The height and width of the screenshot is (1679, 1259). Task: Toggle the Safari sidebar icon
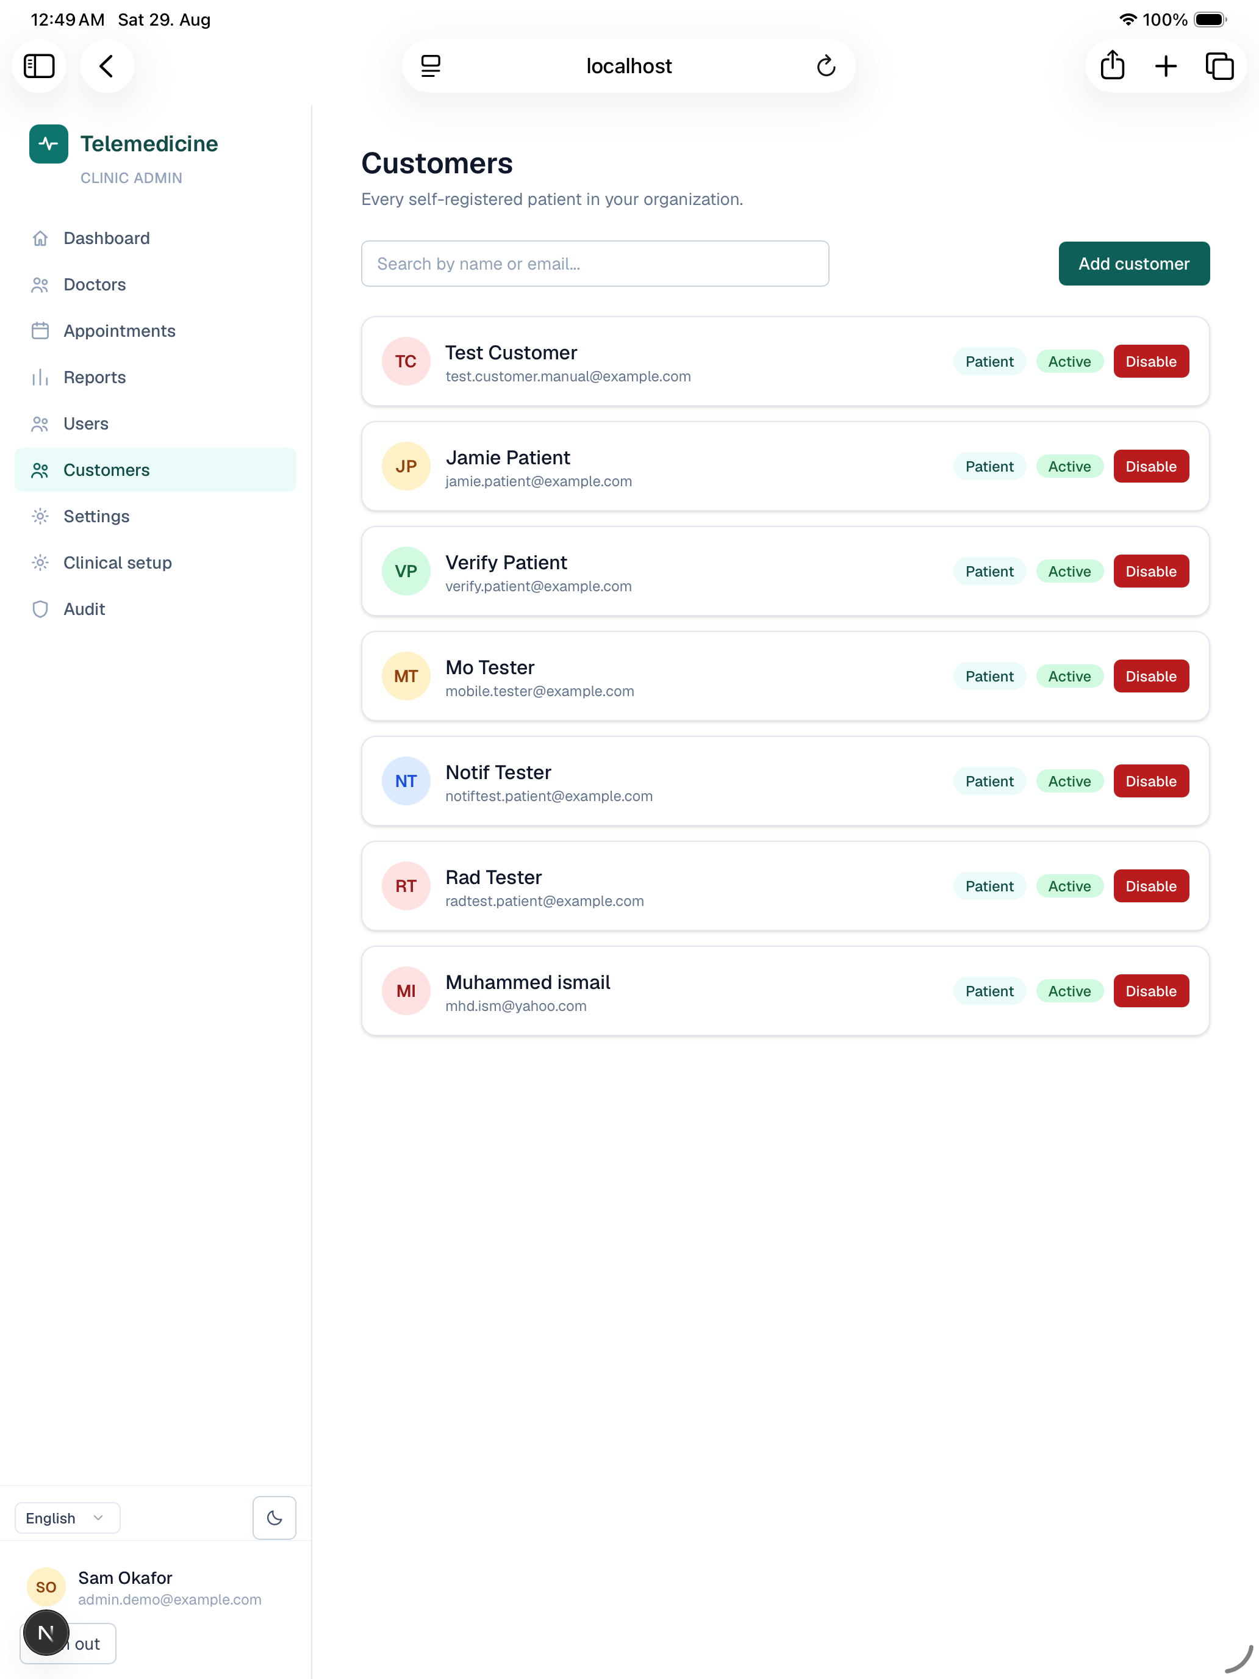(x=38, y=66)
